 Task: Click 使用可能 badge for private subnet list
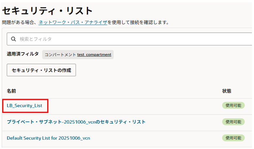tap(233, 122)
